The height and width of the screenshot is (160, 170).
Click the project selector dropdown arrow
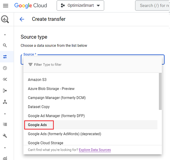(98, 5)
